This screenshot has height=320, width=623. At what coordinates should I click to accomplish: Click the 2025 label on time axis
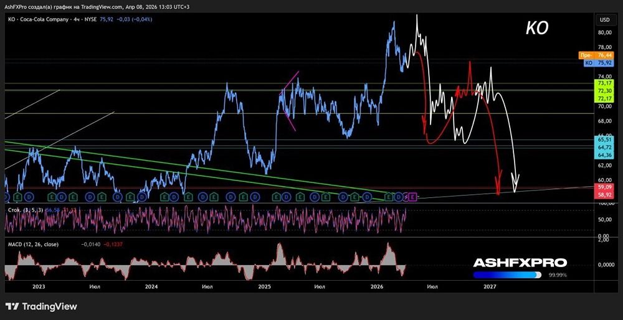pyautogui.click(x=264, y=286)
